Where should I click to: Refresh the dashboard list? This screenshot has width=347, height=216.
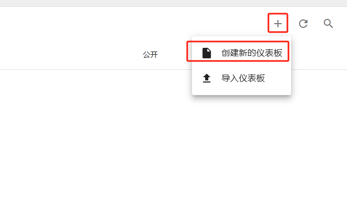coord(303,24)
